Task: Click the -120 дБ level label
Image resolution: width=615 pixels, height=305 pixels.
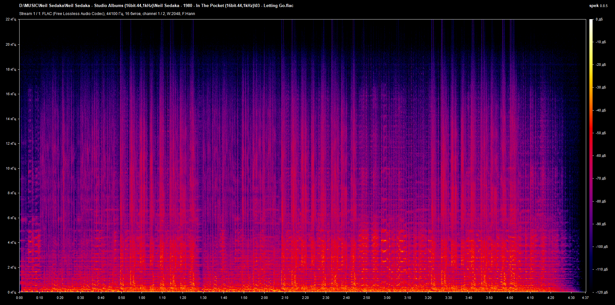Action: point(601,292)
